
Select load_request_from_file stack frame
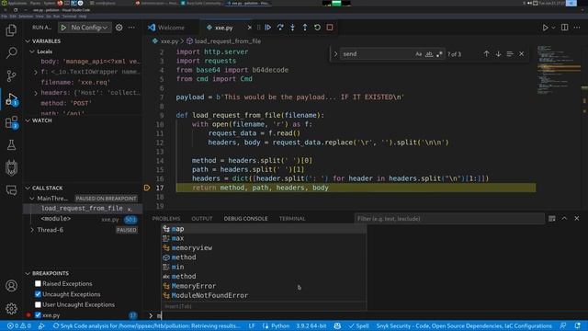coord(83,209)
